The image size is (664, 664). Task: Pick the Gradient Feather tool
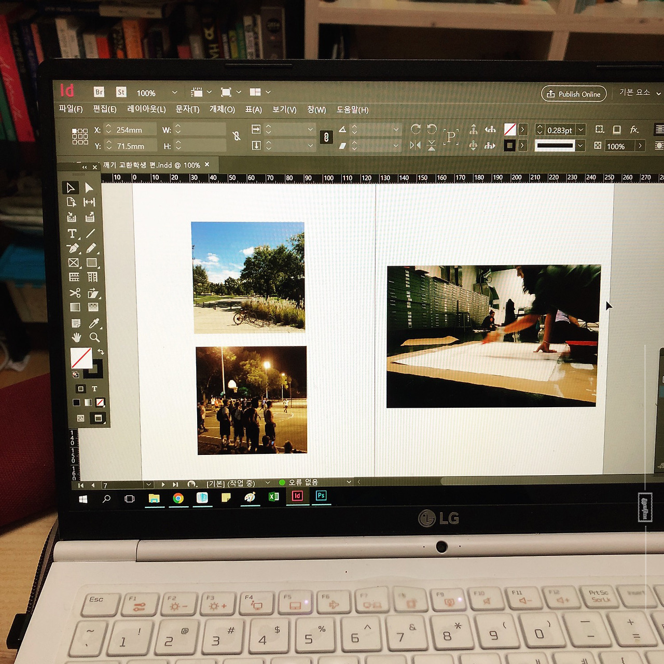click(93, 308)
